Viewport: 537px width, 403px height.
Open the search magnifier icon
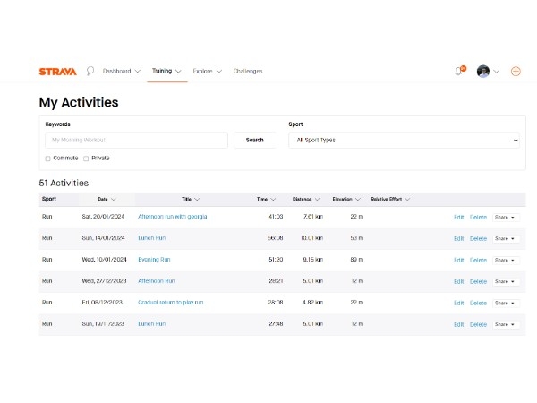pos(90,71)
